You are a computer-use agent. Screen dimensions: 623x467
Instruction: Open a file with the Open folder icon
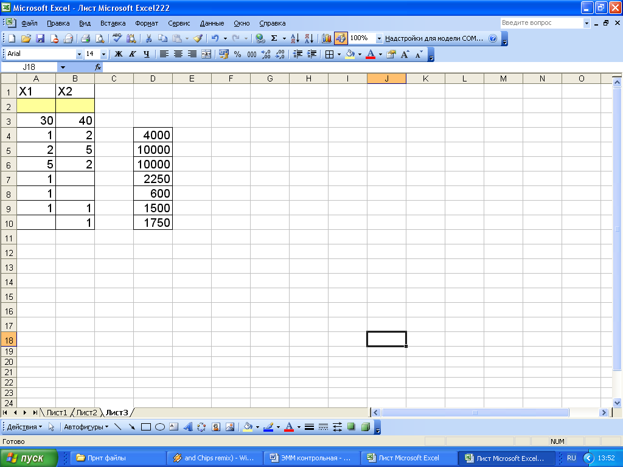click(26, 38)
